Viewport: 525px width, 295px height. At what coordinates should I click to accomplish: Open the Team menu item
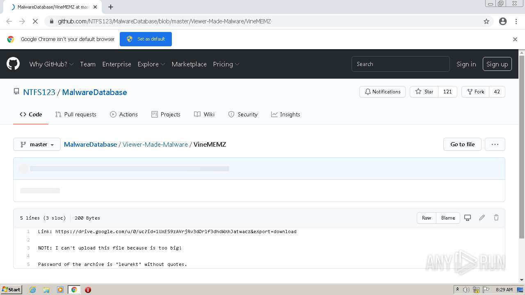tap(88, 64)
